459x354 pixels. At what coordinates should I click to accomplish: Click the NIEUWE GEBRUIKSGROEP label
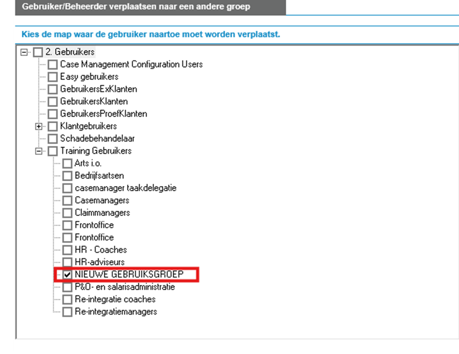tap(129, 274)
